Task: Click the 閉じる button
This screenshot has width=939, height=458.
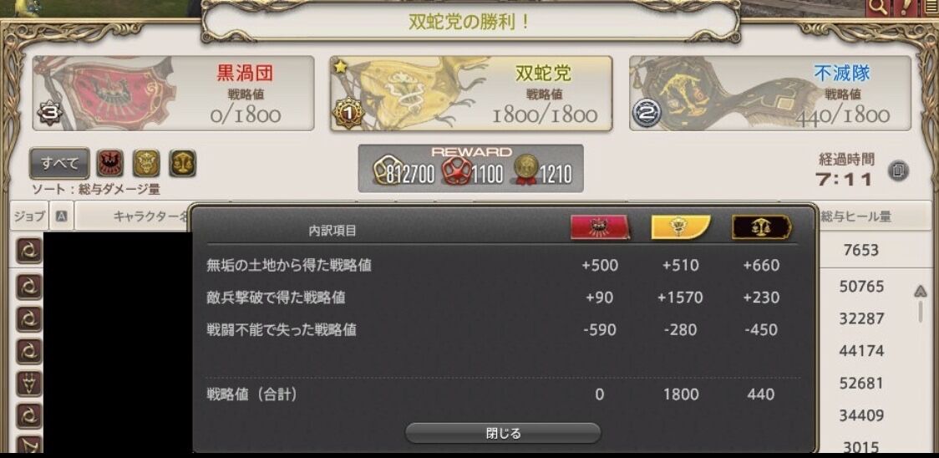Action: (x=502, y=433)
